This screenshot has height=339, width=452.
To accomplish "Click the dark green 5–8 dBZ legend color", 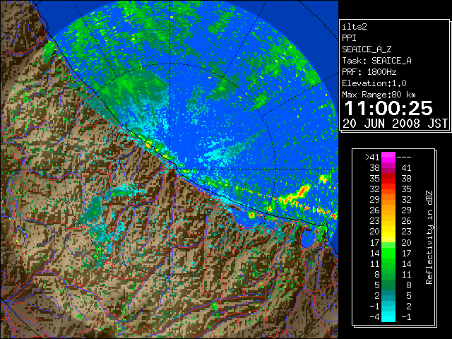I will (388, 285).
